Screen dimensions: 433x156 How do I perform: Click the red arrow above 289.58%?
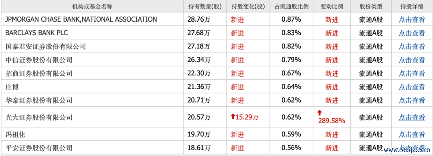coord(320,112)
